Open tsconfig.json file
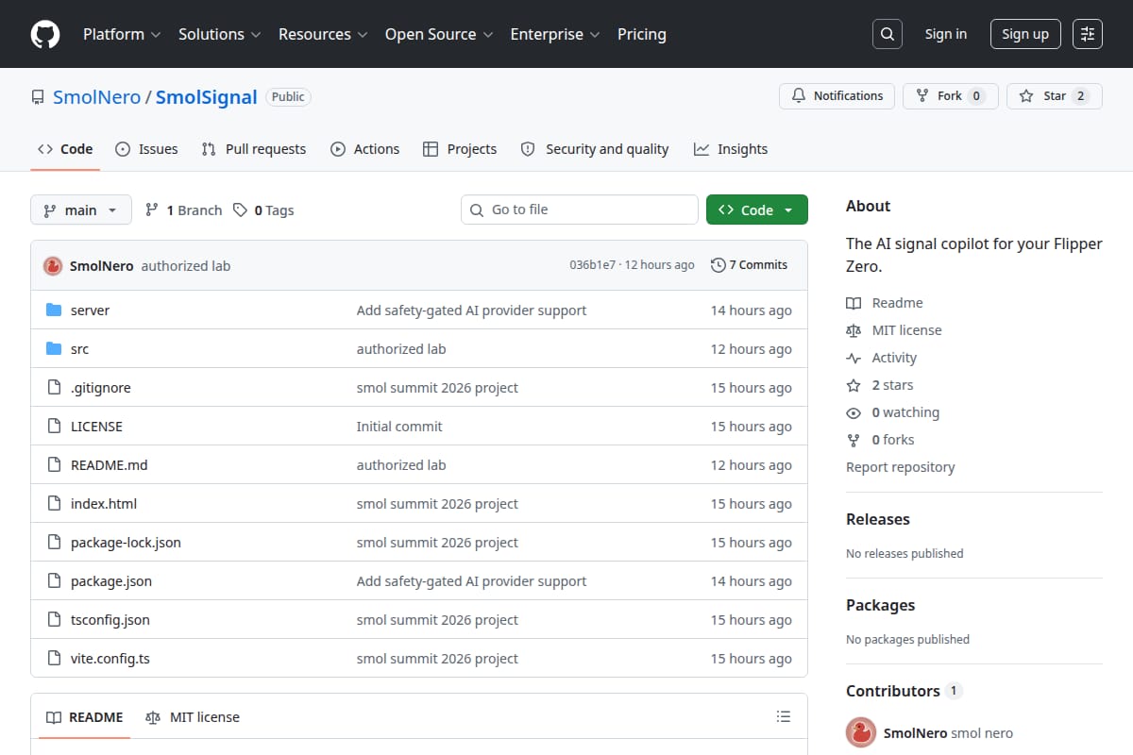 pyautogui.click(x=110, y=620)
